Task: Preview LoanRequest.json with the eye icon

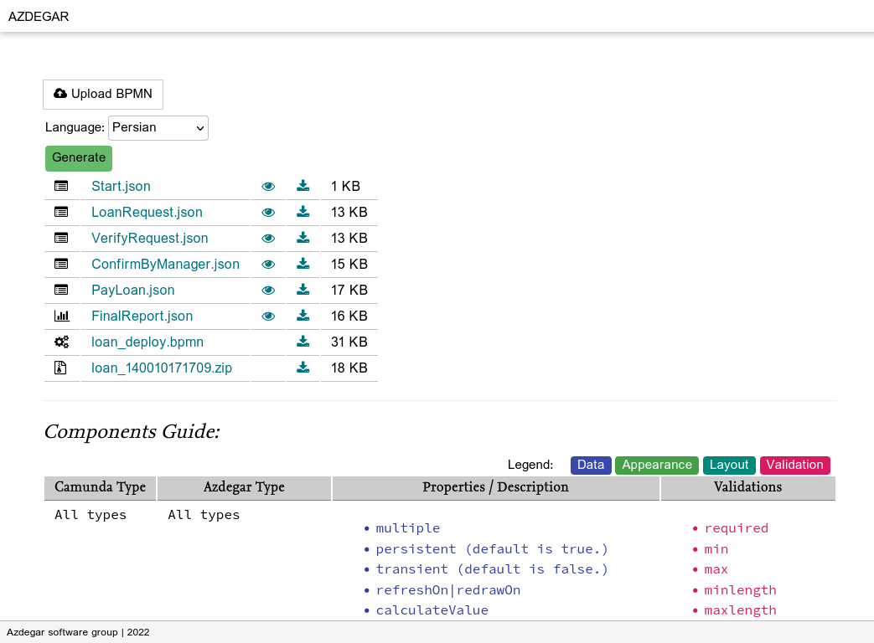Action: tap(268, 213)
